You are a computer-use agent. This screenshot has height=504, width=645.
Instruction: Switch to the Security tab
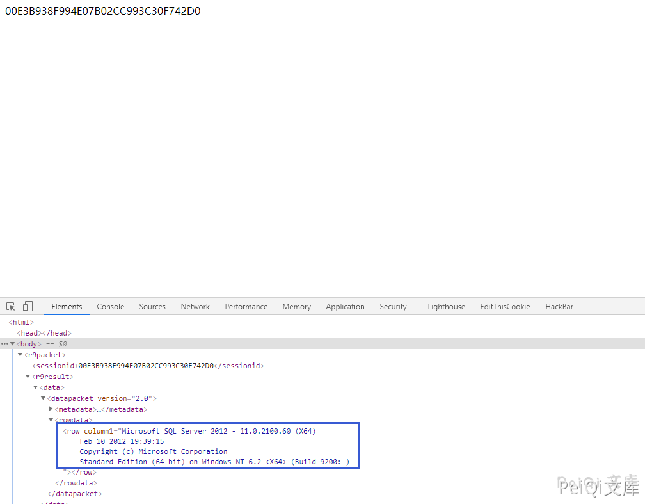[393, 307]
